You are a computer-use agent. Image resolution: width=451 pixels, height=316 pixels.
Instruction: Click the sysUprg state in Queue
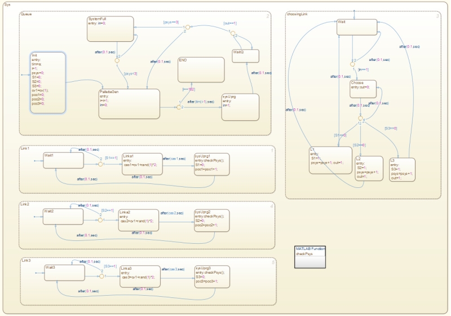point(240,107)
